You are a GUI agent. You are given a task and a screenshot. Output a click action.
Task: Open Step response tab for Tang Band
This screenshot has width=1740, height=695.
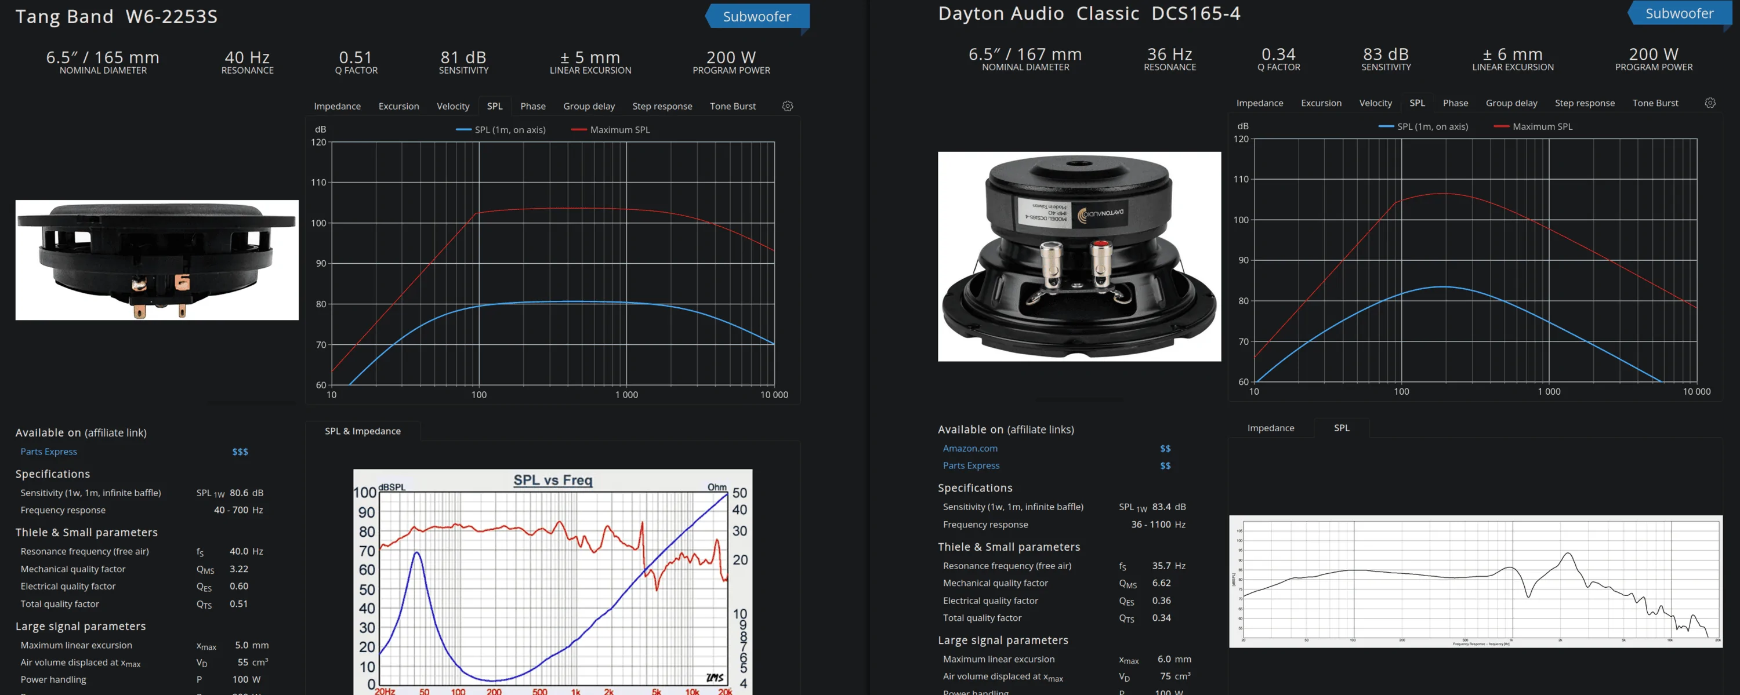point(662,106)
